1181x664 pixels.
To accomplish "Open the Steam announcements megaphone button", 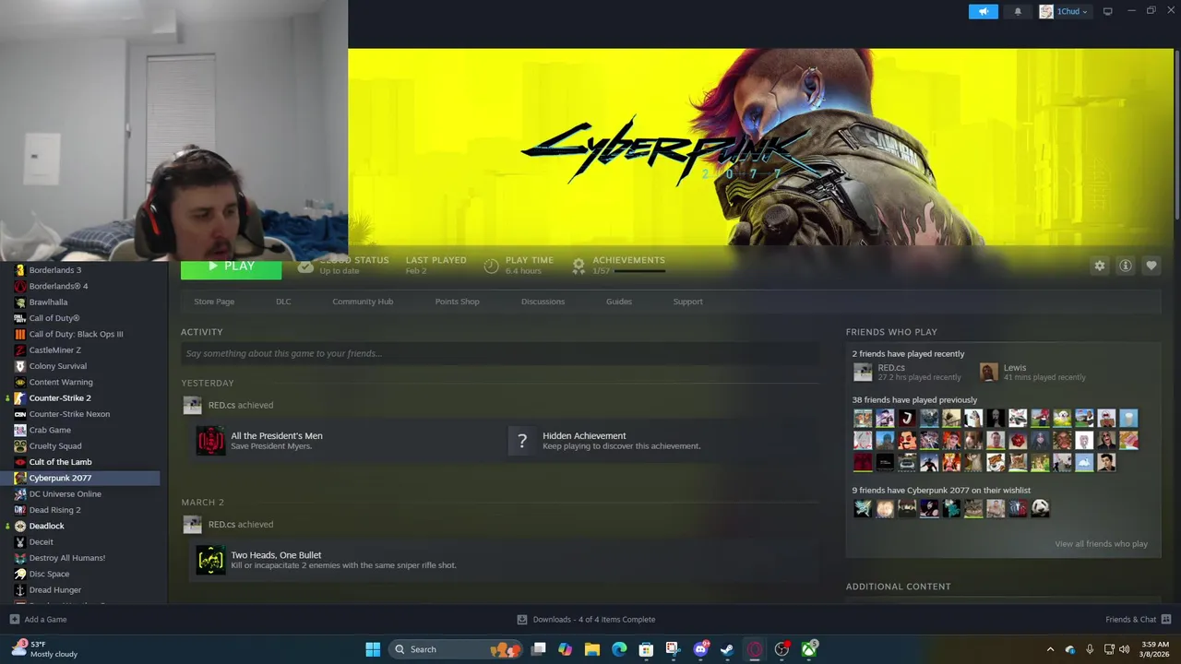I will tap(983, 11).
